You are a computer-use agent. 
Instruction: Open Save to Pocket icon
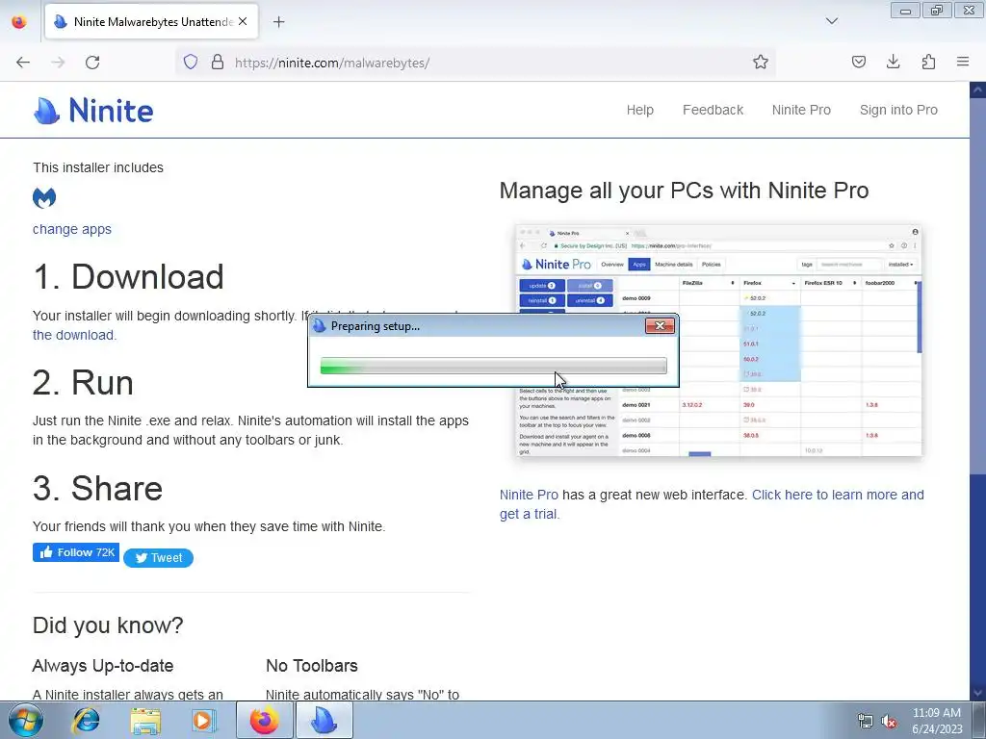tap(858, 62)
